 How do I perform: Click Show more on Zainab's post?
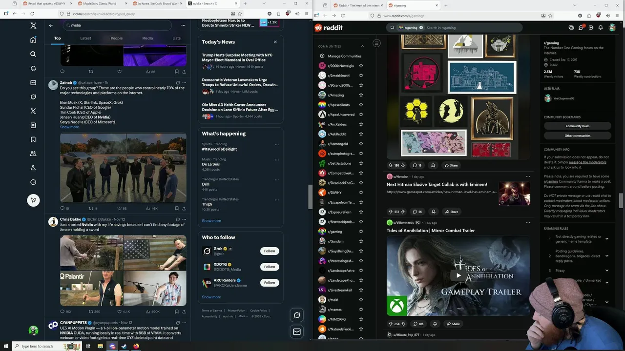click(x=69, y=127)
